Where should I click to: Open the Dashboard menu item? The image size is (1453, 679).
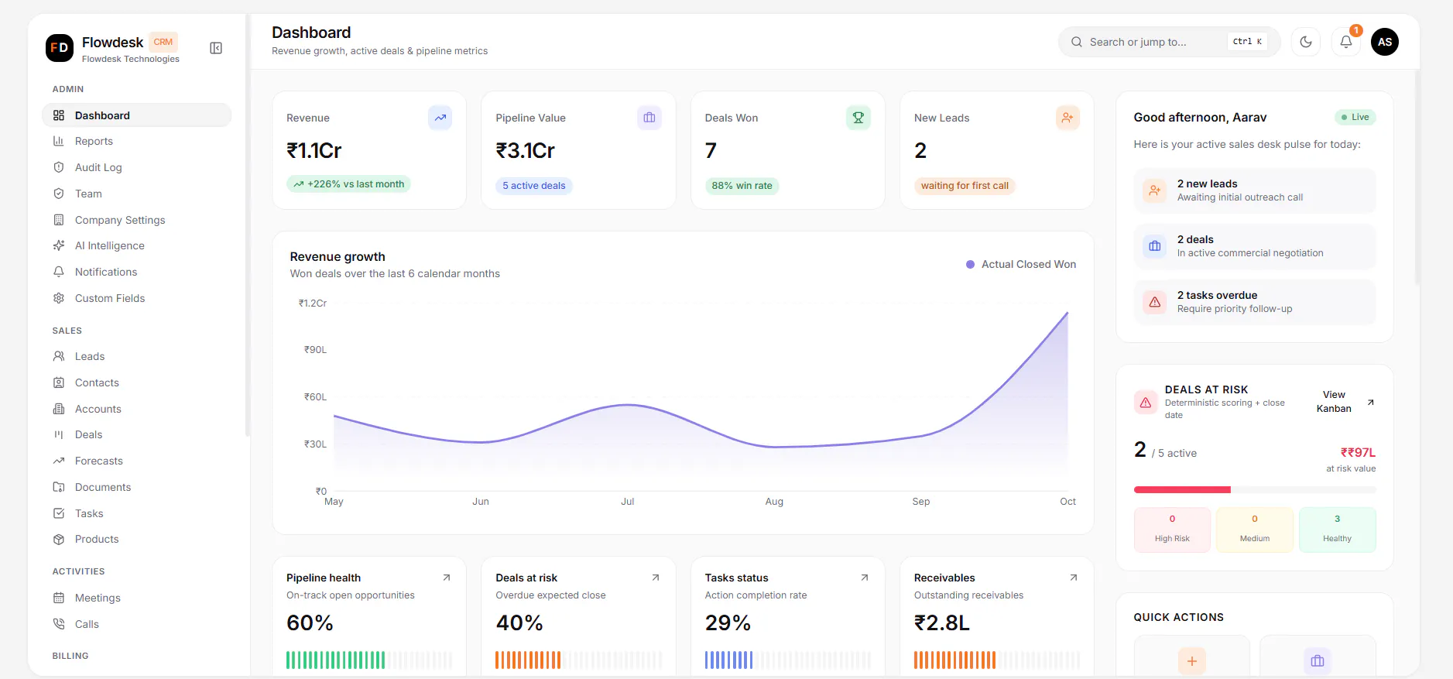pos(136,115)
